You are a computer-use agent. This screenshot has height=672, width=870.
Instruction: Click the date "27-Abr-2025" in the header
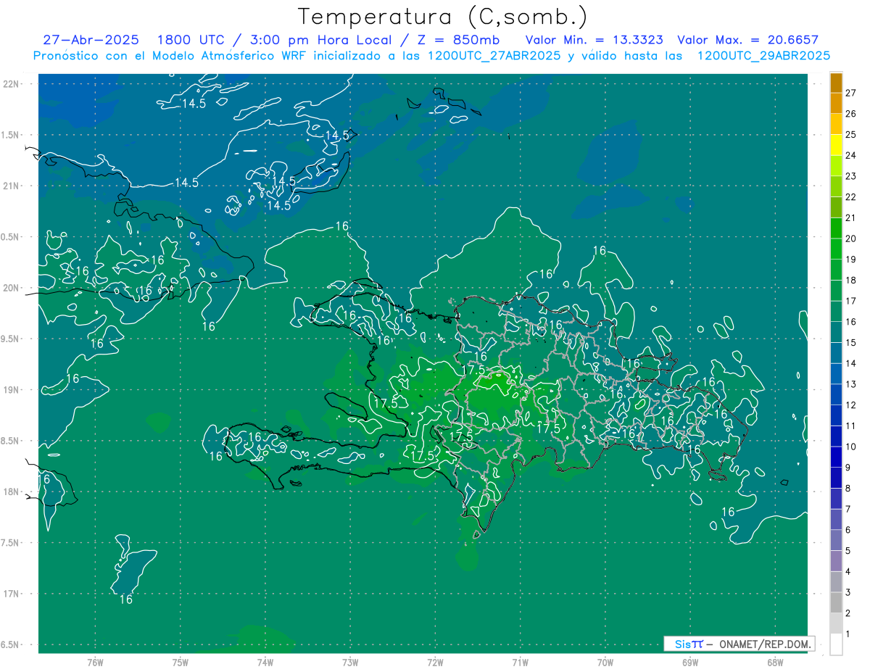[x=92, y=40]
